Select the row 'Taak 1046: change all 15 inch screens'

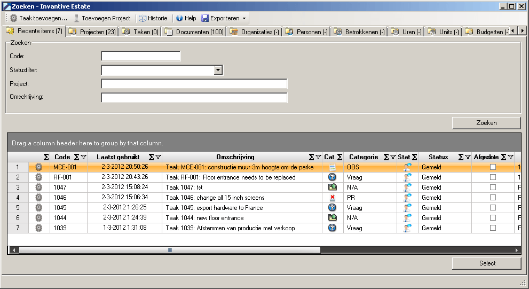point(264,197)
